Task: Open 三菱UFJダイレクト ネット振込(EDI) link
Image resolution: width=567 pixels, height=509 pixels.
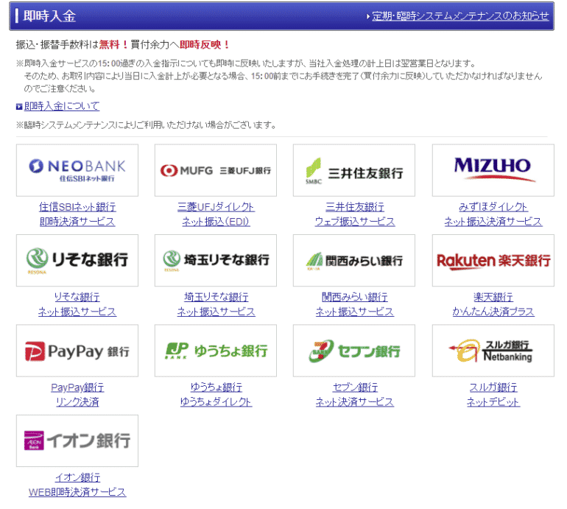Action: tap(216, 214)
